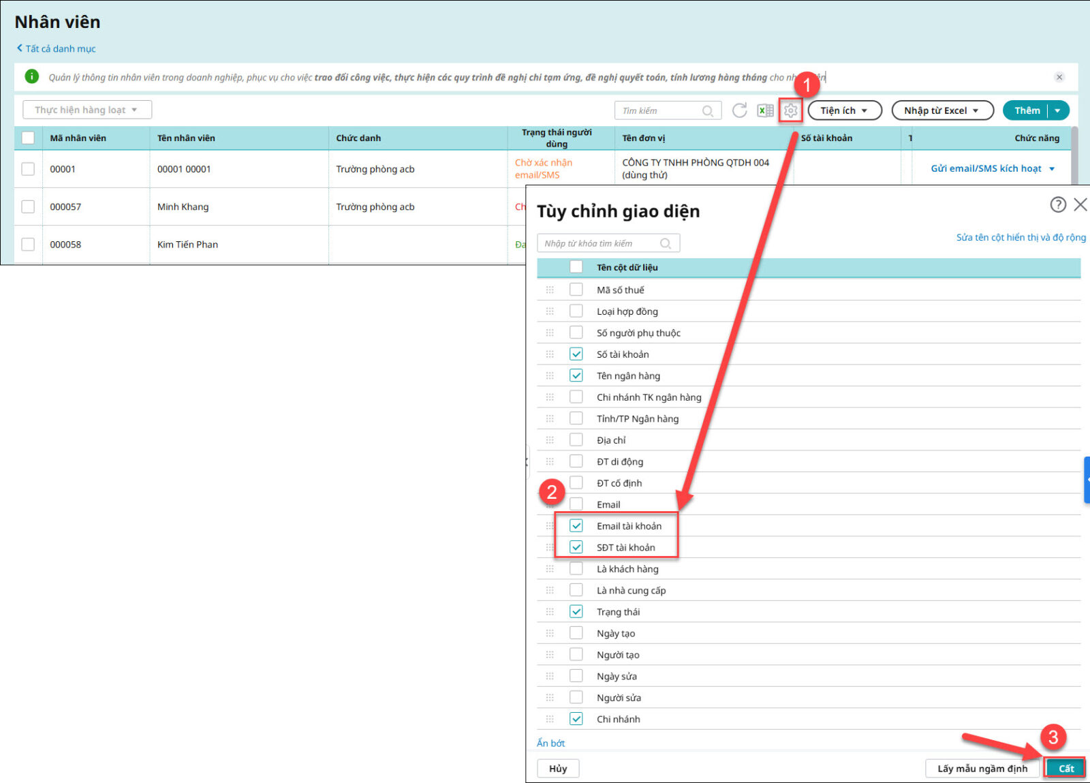Image resolution: width=1090 pixels, height=783 pixels.
Task: Uncheck the Email tài khoản checkbox
Action: (x=576, y=525)
